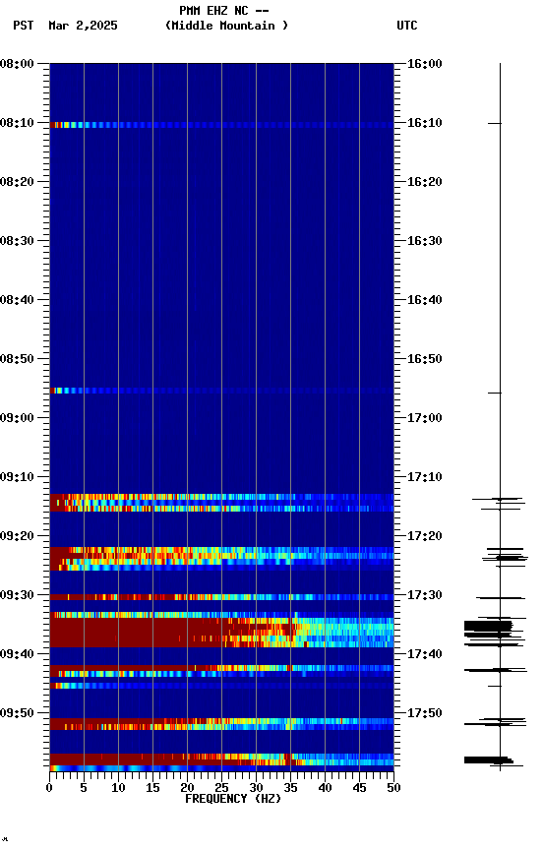The height and width of the screenshot is (850, 543).
Task: Click the '17:20' UTC time label
Action: (x=425, y=536)
